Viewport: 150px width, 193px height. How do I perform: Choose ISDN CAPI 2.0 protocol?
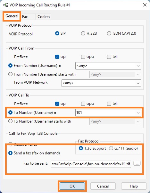point(109,33)
